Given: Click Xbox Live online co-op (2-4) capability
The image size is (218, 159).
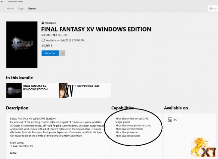Looking at the screenshot, I should pyautogui.click(x=132, y=118).
